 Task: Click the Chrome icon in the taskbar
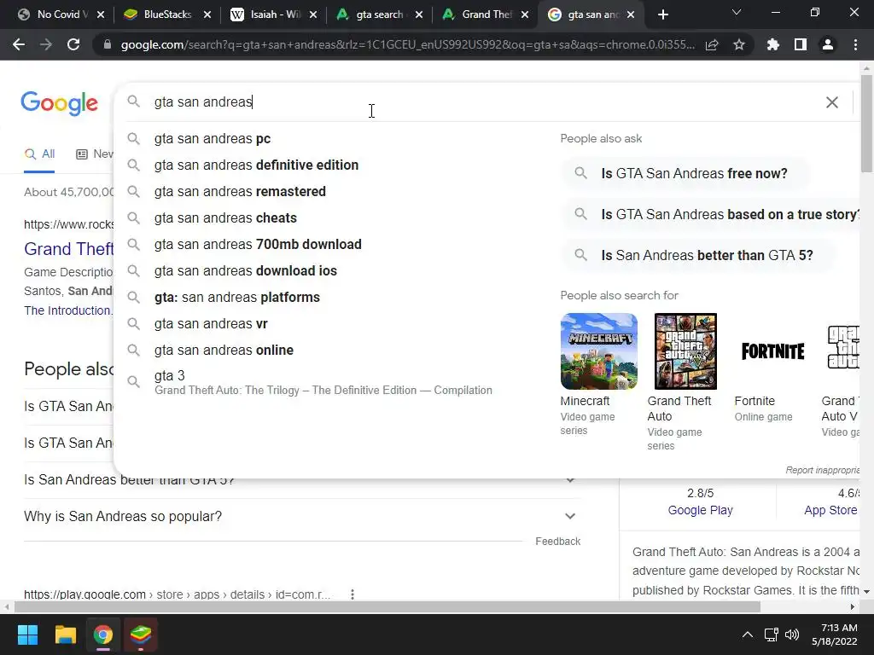[x=103, y=635]
